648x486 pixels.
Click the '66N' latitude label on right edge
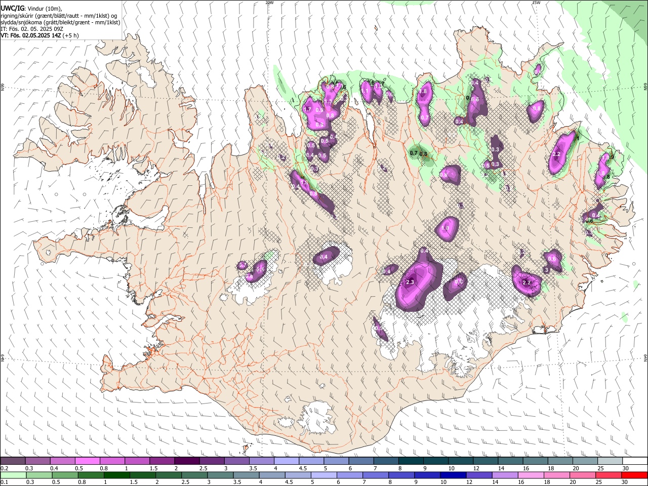645,88
